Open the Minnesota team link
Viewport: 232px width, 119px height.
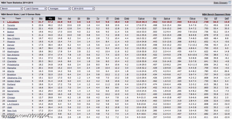(12, 58)
